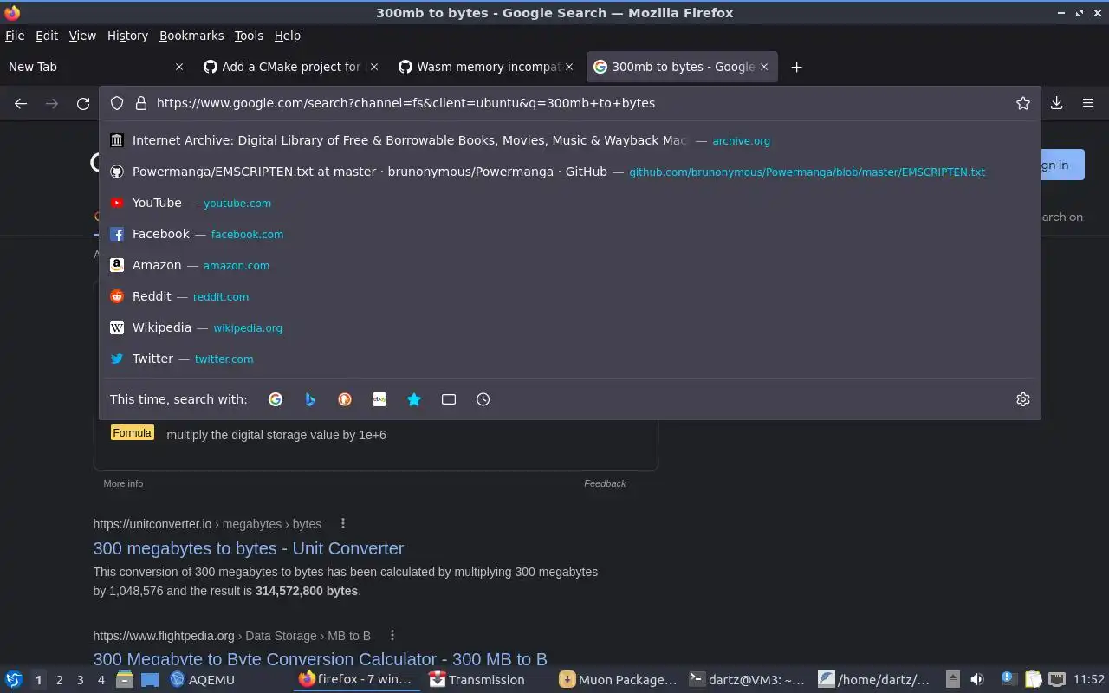Open 300 Megabyte to Byte Conversion Calculator result
1109x693 pixels.
pyautogui.click(x=320, y=659)
